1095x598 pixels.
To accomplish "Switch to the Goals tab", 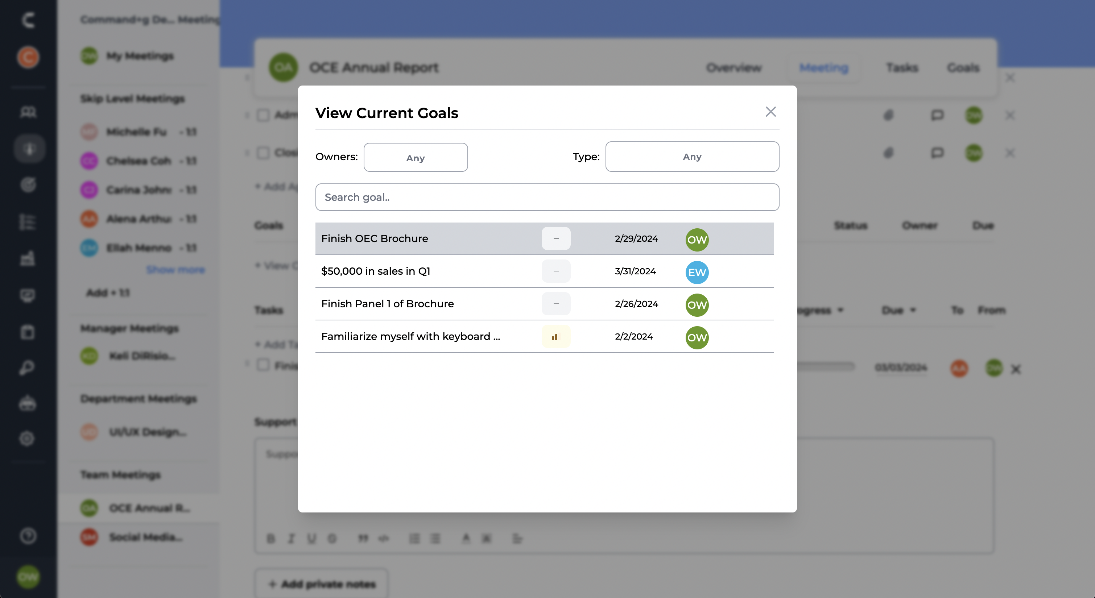I will click(x=963, y=67).
